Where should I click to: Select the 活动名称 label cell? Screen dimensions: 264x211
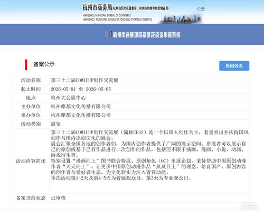point(31,81)
